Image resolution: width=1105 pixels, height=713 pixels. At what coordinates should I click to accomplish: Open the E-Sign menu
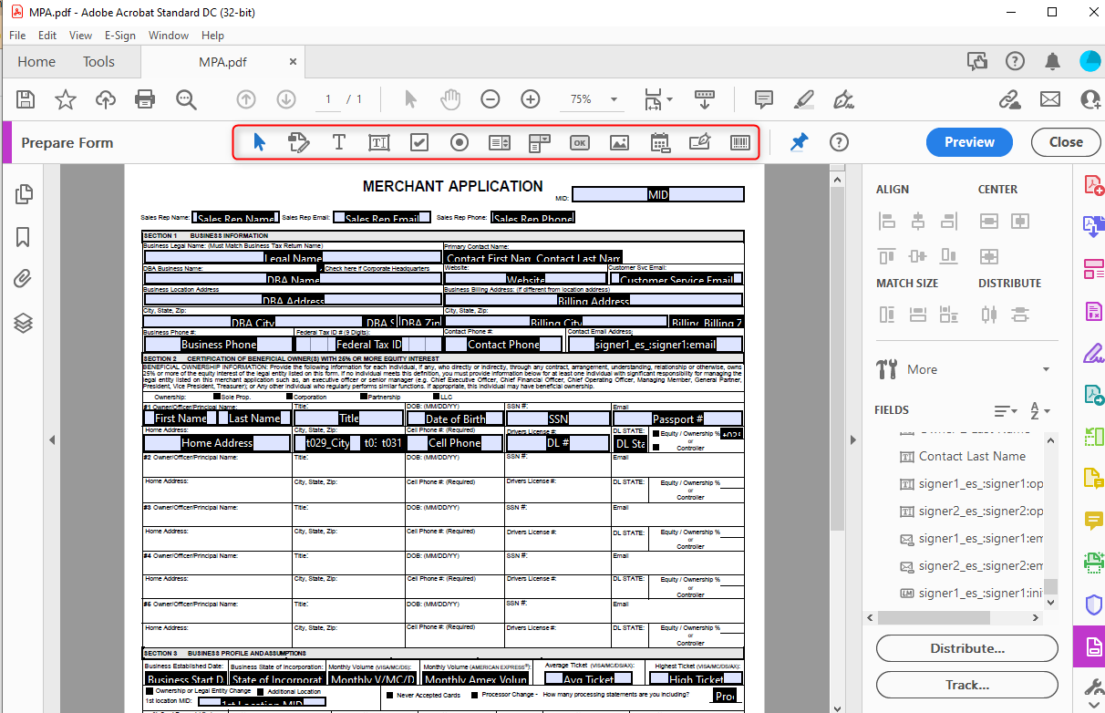119,35
